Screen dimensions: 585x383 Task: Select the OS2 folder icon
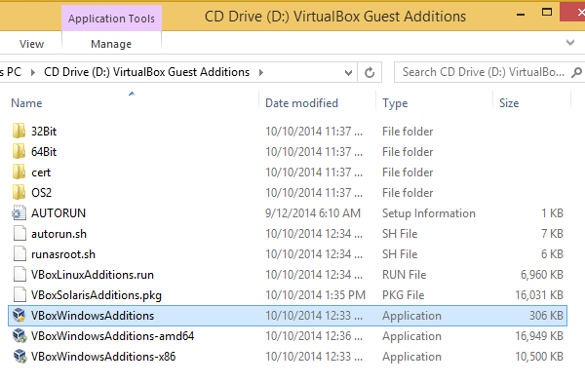tap(19, 192)
